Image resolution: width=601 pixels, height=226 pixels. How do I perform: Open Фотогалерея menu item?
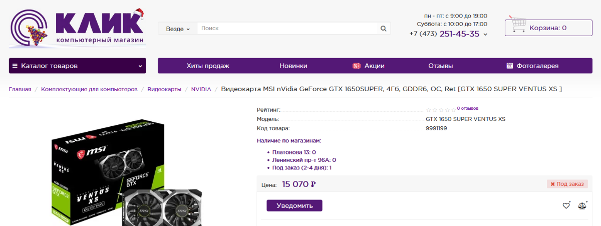[532, 66]
